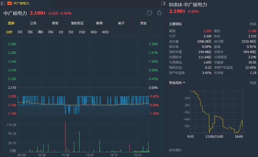
Task: Click the 港股市值 value 244.48亿
Action: (205, 52)
